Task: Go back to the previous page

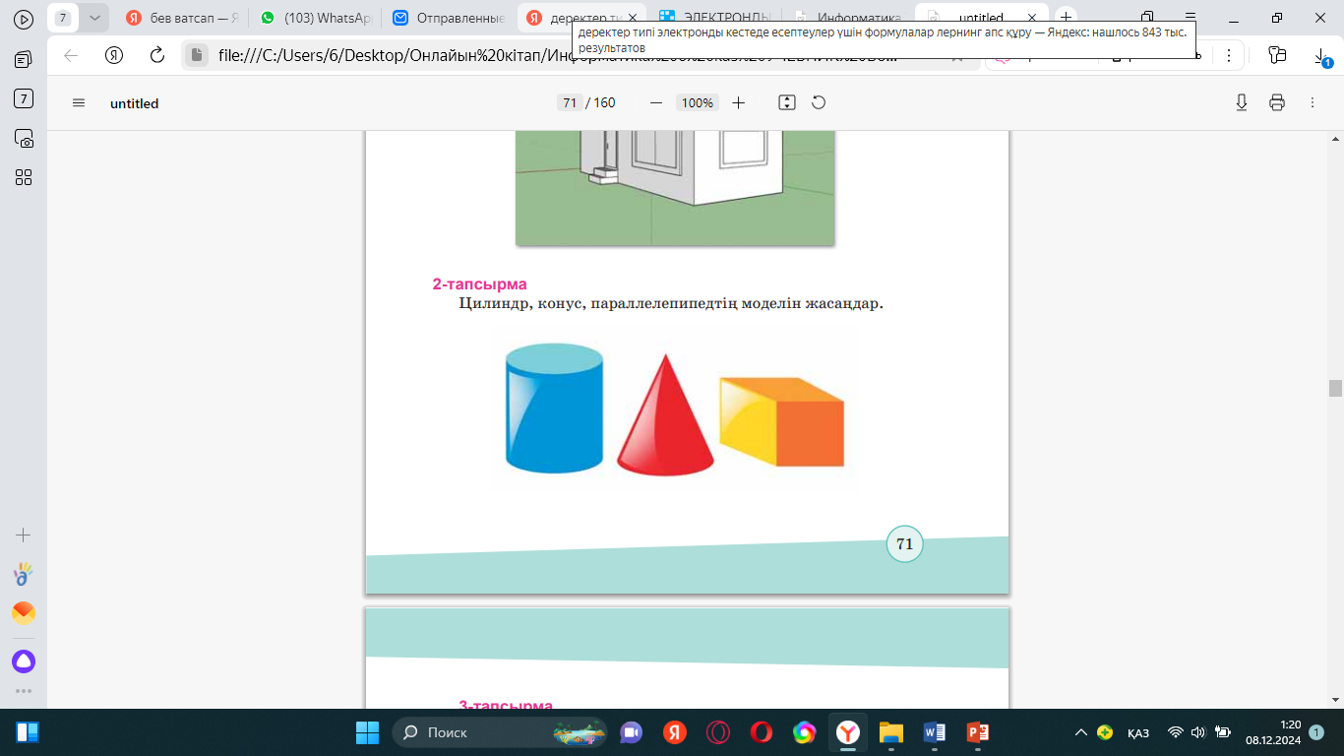Action: tap(71, 55)
